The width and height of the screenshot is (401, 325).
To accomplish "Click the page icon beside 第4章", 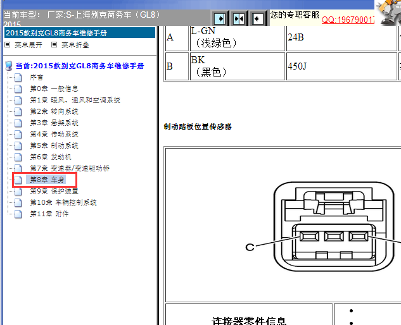I will click(x=18, y=134).
